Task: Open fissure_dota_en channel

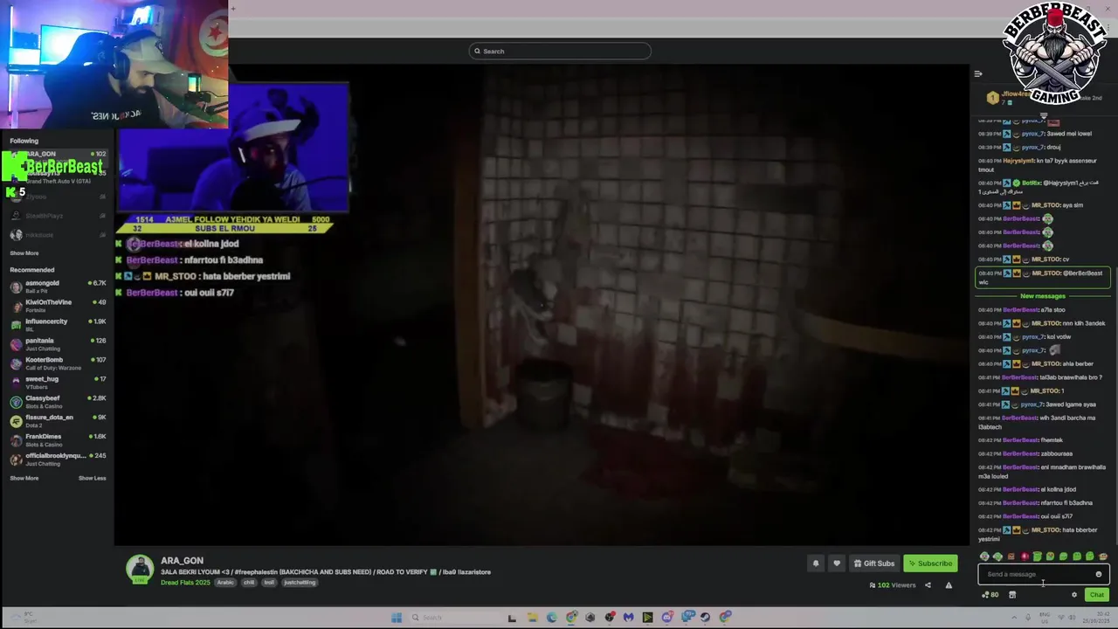Action: tap(58, 421)
